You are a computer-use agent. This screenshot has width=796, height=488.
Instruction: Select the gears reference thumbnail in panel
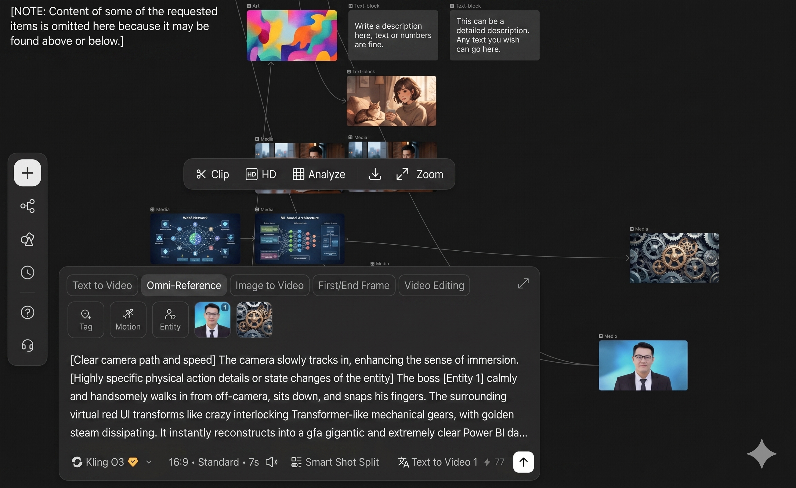coord(254,320)
